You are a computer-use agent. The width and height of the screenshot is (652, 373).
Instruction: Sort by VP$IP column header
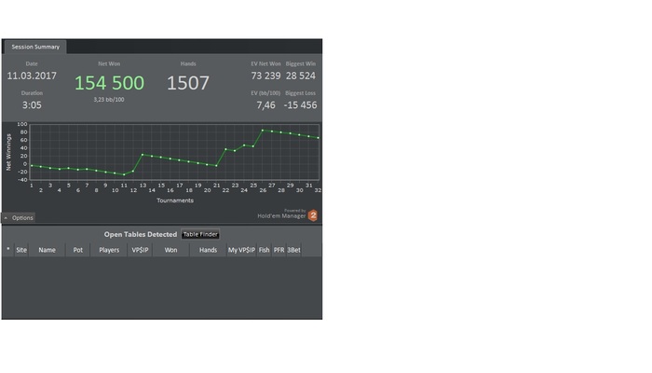(x=140, y=250)
